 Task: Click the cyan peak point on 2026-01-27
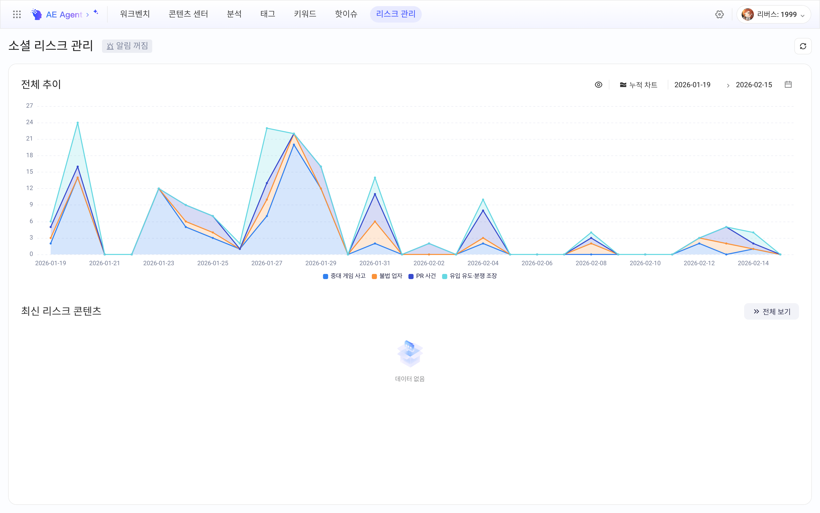pos(267,128)
